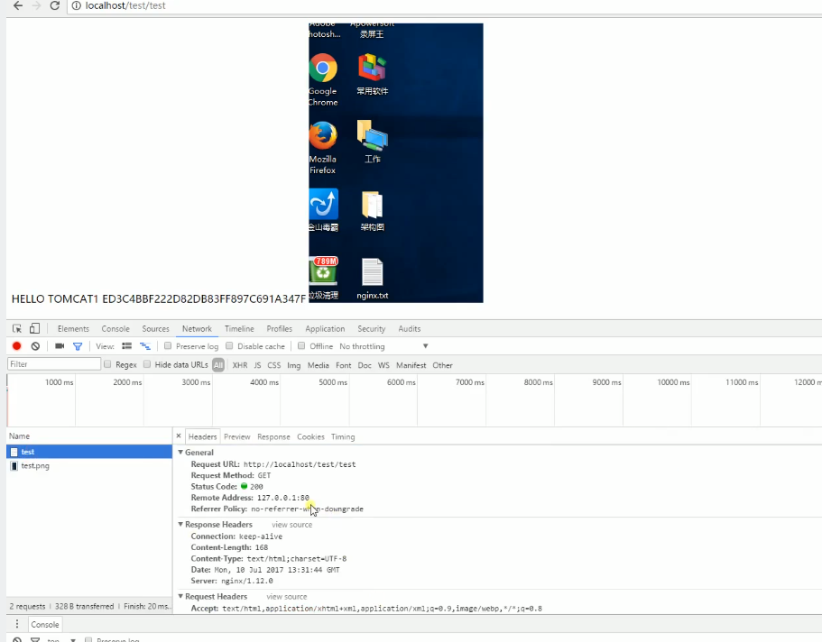Filter requests by Media type
822x642 pixels.
319,365
